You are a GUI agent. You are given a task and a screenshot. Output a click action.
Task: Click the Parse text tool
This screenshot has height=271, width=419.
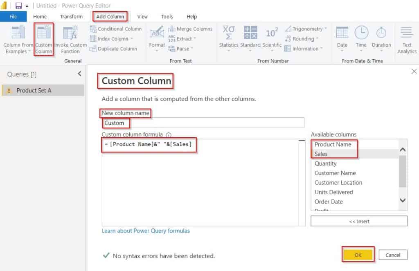(x=180, y=49)
